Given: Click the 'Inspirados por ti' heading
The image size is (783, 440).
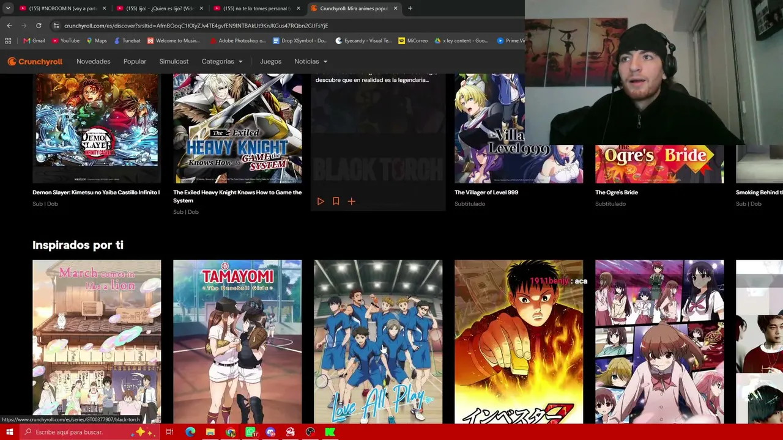Looking at the screenshot, I should point(78,245).
